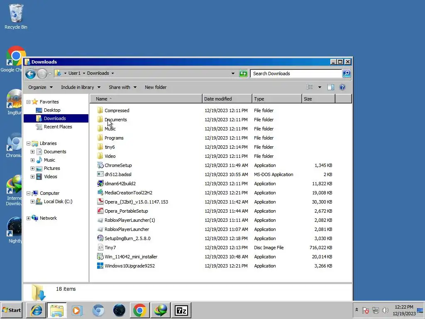Click the Back navigation arrow
This screenshot has width=425, height=319.
(30, 74)
